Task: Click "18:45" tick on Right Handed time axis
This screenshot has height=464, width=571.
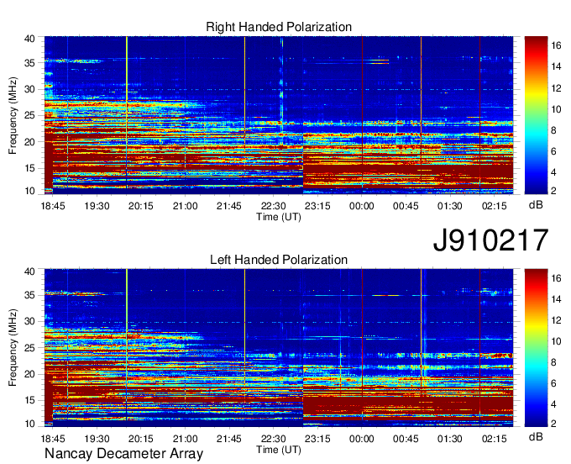Action: point(53,206)
